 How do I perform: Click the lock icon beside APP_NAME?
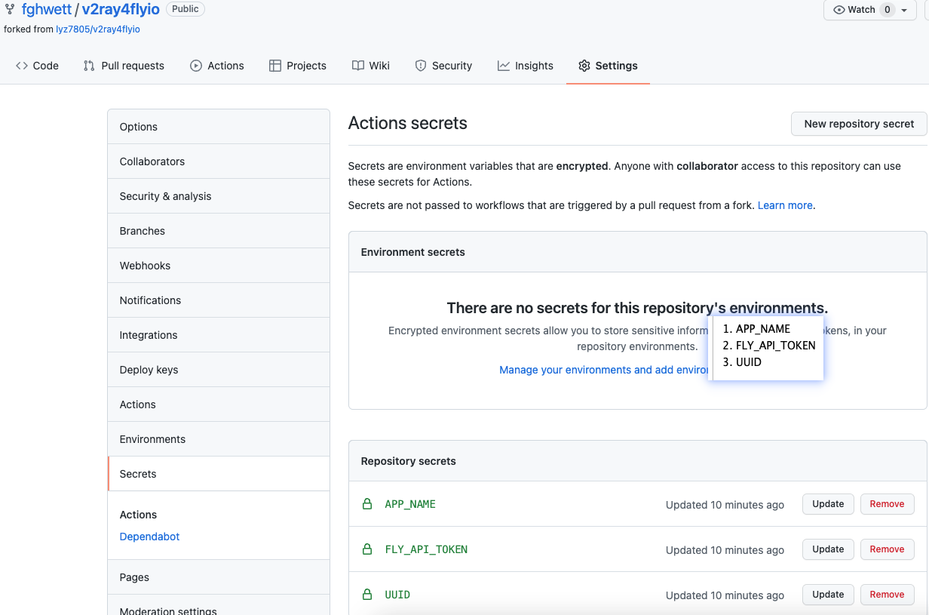coord(367,504)
